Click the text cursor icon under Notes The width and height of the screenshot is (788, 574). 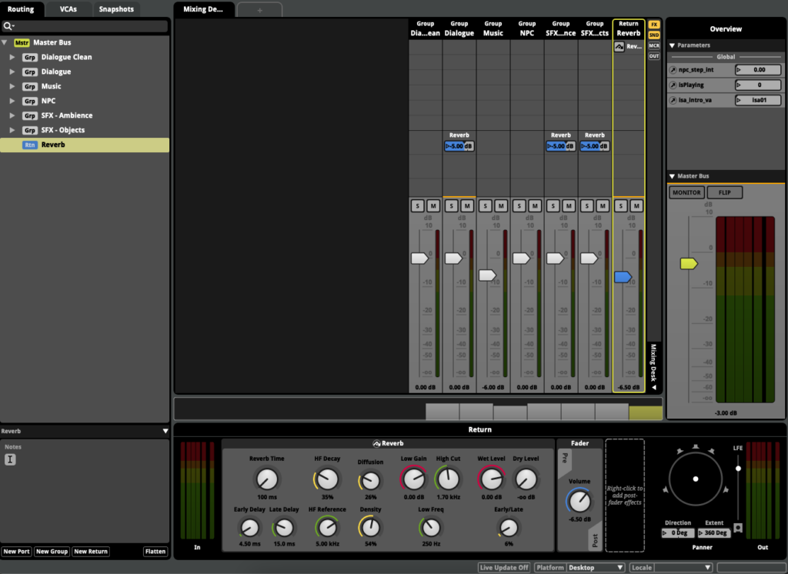coord(11,460)
